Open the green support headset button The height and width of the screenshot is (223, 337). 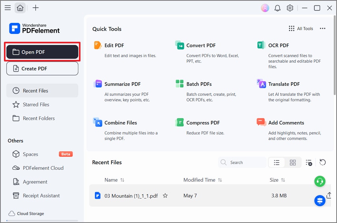pos(320,181)
